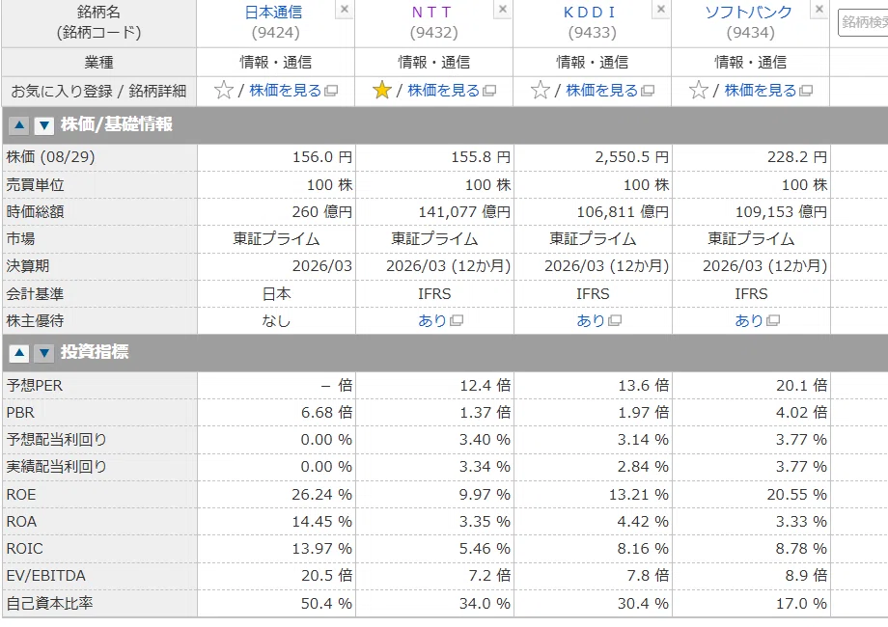Toggle the favorite star for ソフトバンク
Screen dimensions: 888x627
699,90
